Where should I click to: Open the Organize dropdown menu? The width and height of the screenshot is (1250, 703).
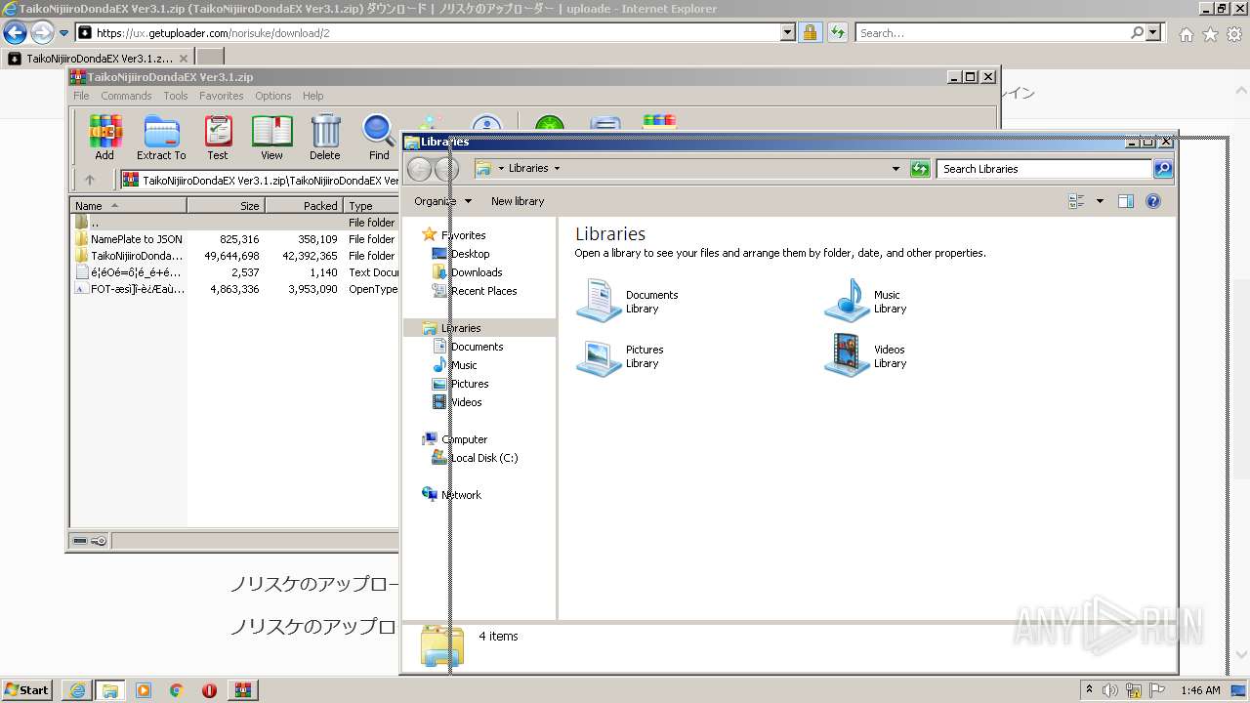point(442,201)
